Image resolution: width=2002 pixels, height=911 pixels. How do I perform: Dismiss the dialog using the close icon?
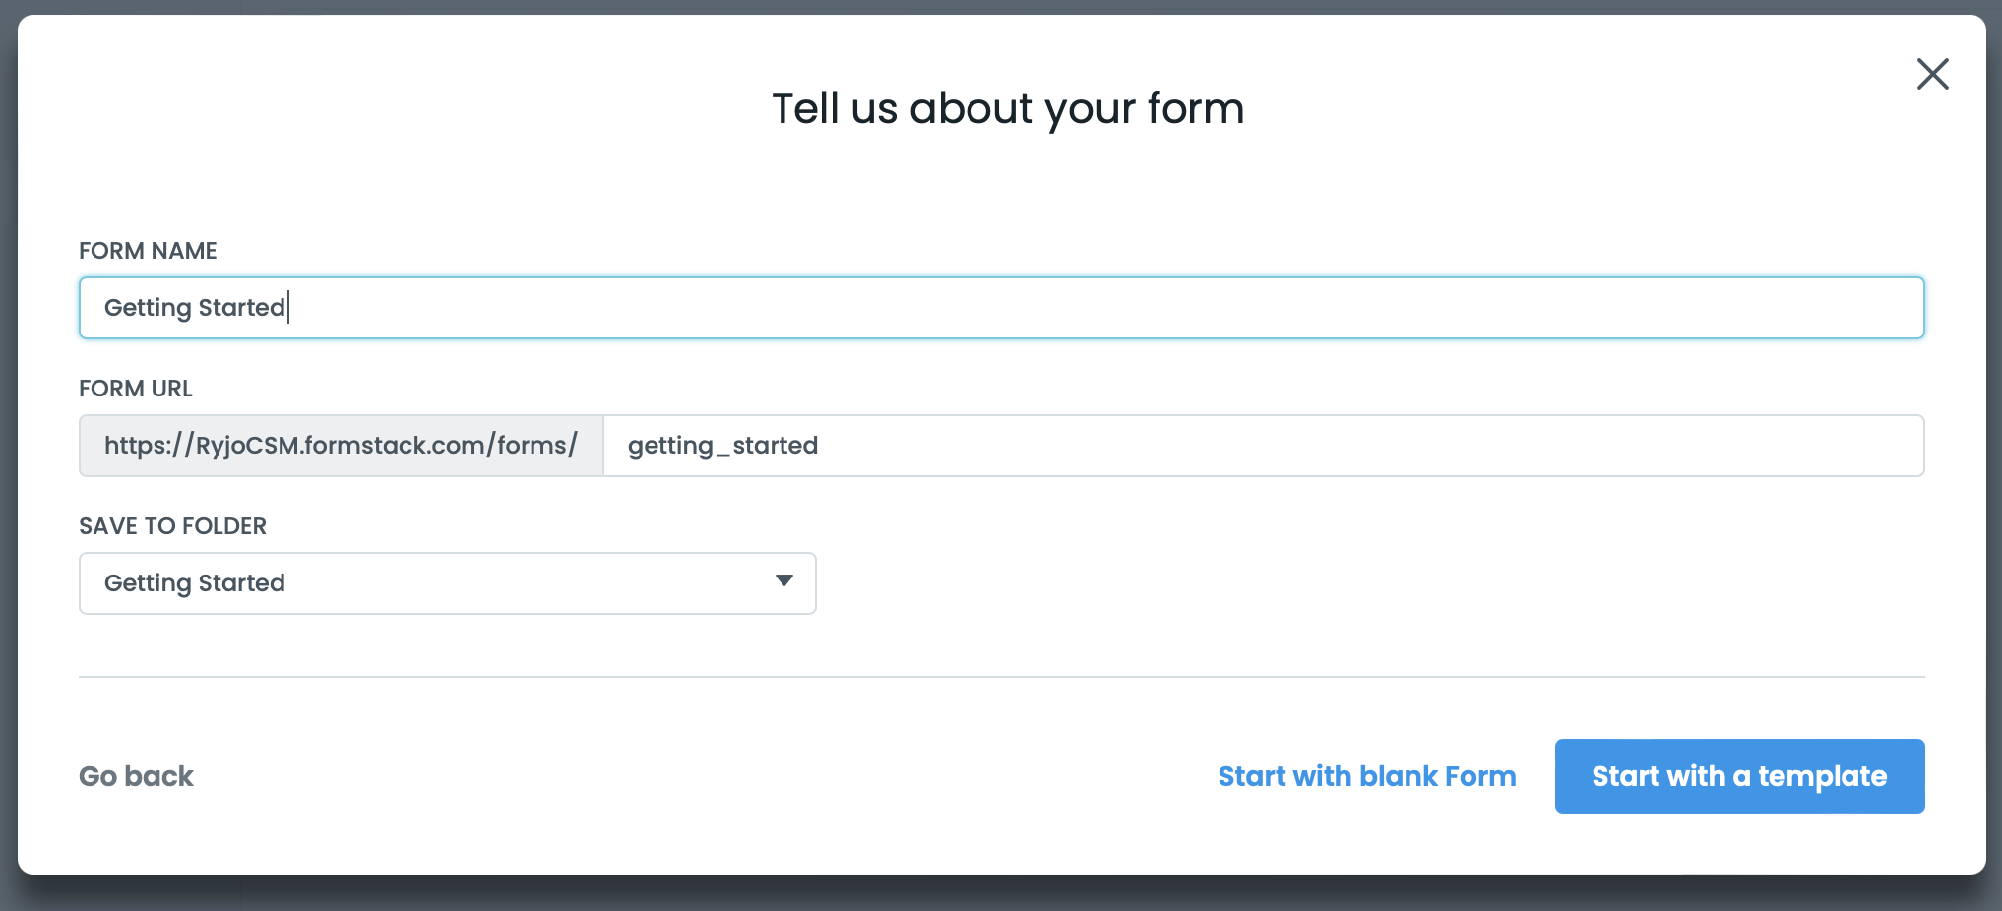point(1932,74)
